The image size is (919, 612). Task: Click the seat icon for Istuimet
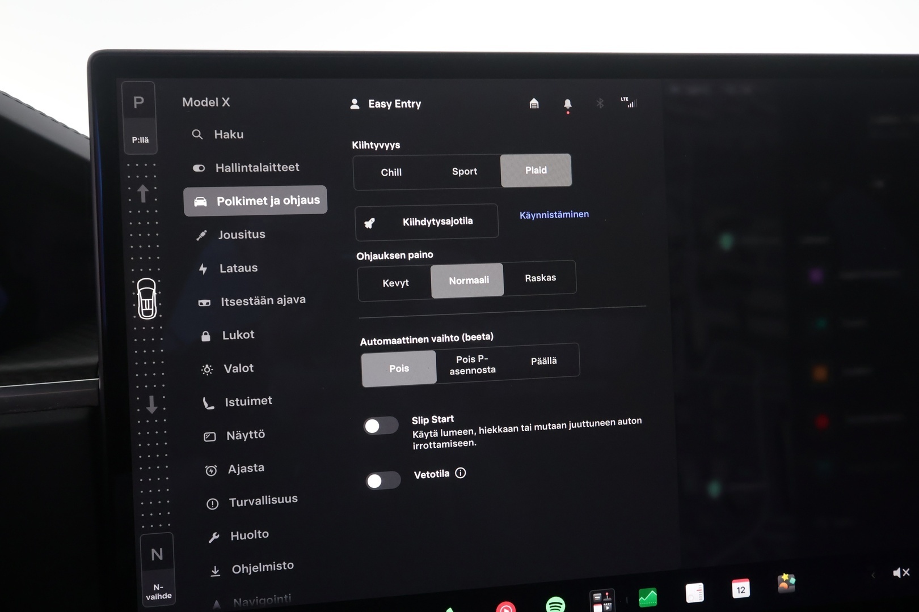pyautogui.click(x=209, y=403)
